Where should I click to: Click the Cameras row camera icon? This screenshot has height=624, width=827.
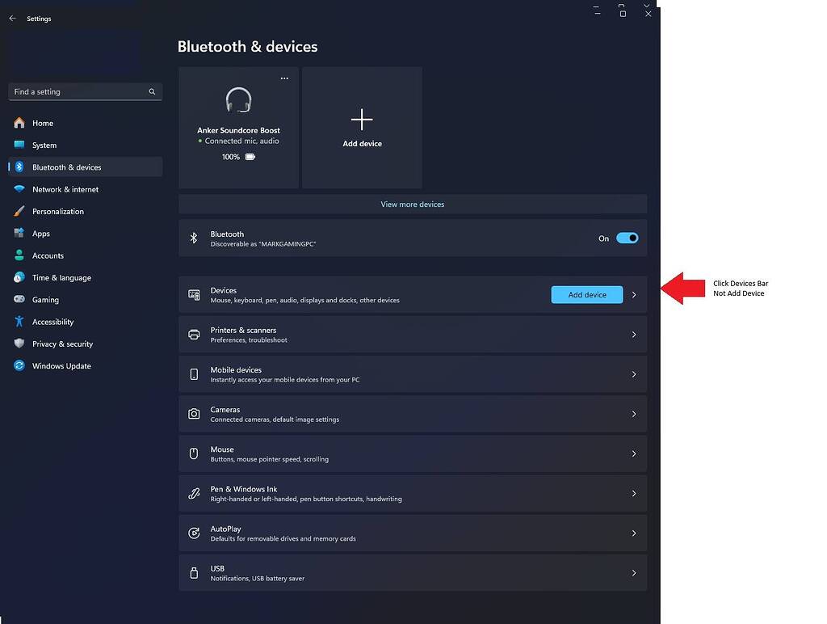coord(194,414)
